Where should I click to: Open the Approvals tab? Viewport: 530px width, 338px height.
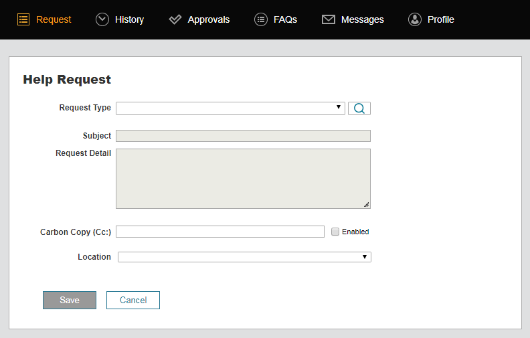(x=208, y=19)
